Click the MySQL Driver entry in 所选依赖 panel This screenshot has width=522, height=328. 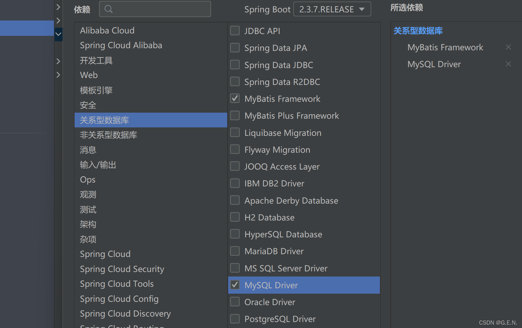434,64
